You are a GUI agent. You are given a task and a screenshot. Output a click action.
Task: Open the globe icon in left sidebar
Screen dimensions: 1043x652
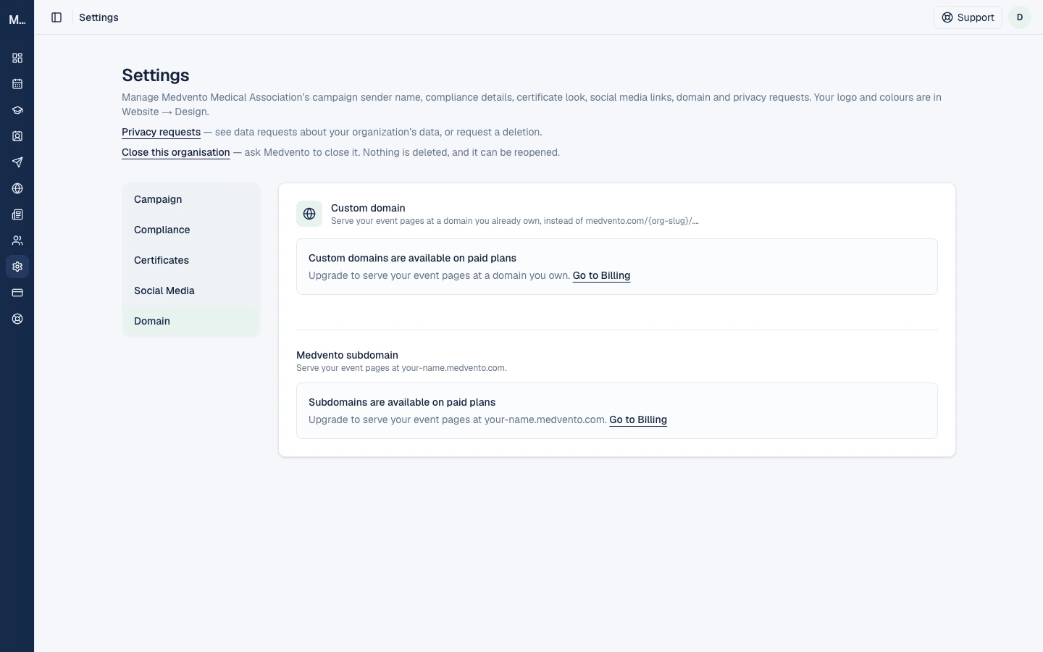(x=17, y=188)
